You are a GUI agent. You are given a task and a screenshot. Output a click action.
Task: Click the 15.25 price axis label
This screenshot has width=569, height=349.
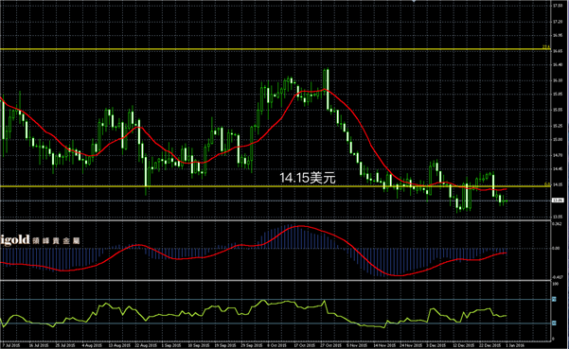(558, 126)
